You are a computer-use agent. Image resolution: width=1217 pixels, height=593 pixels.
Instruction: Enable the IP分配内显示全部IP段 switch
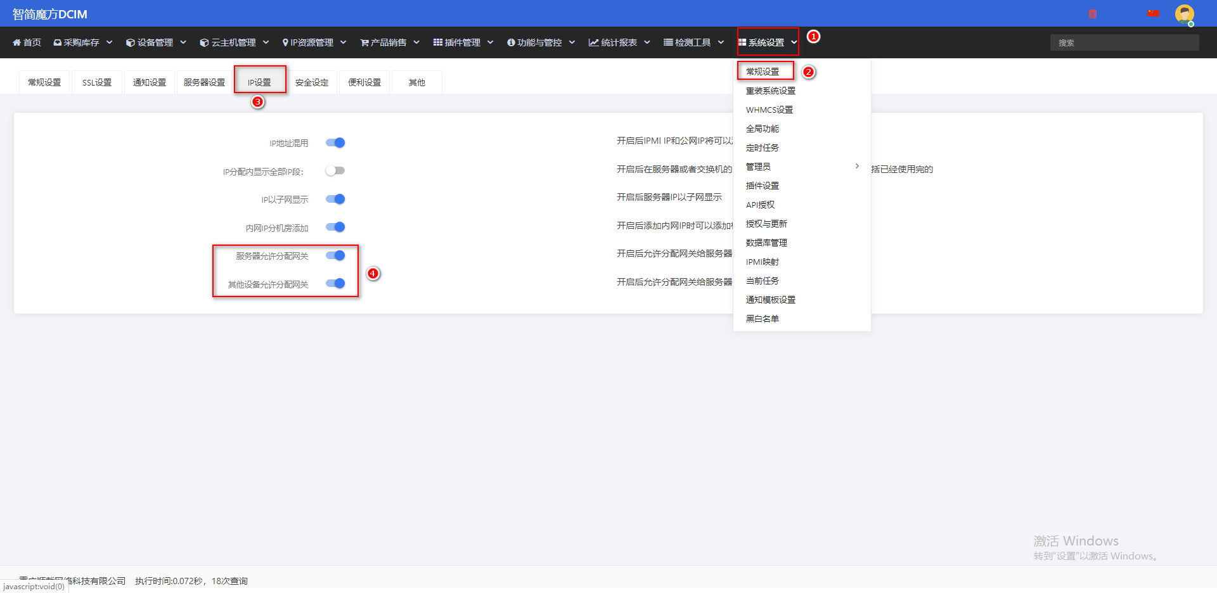point(335,170)
